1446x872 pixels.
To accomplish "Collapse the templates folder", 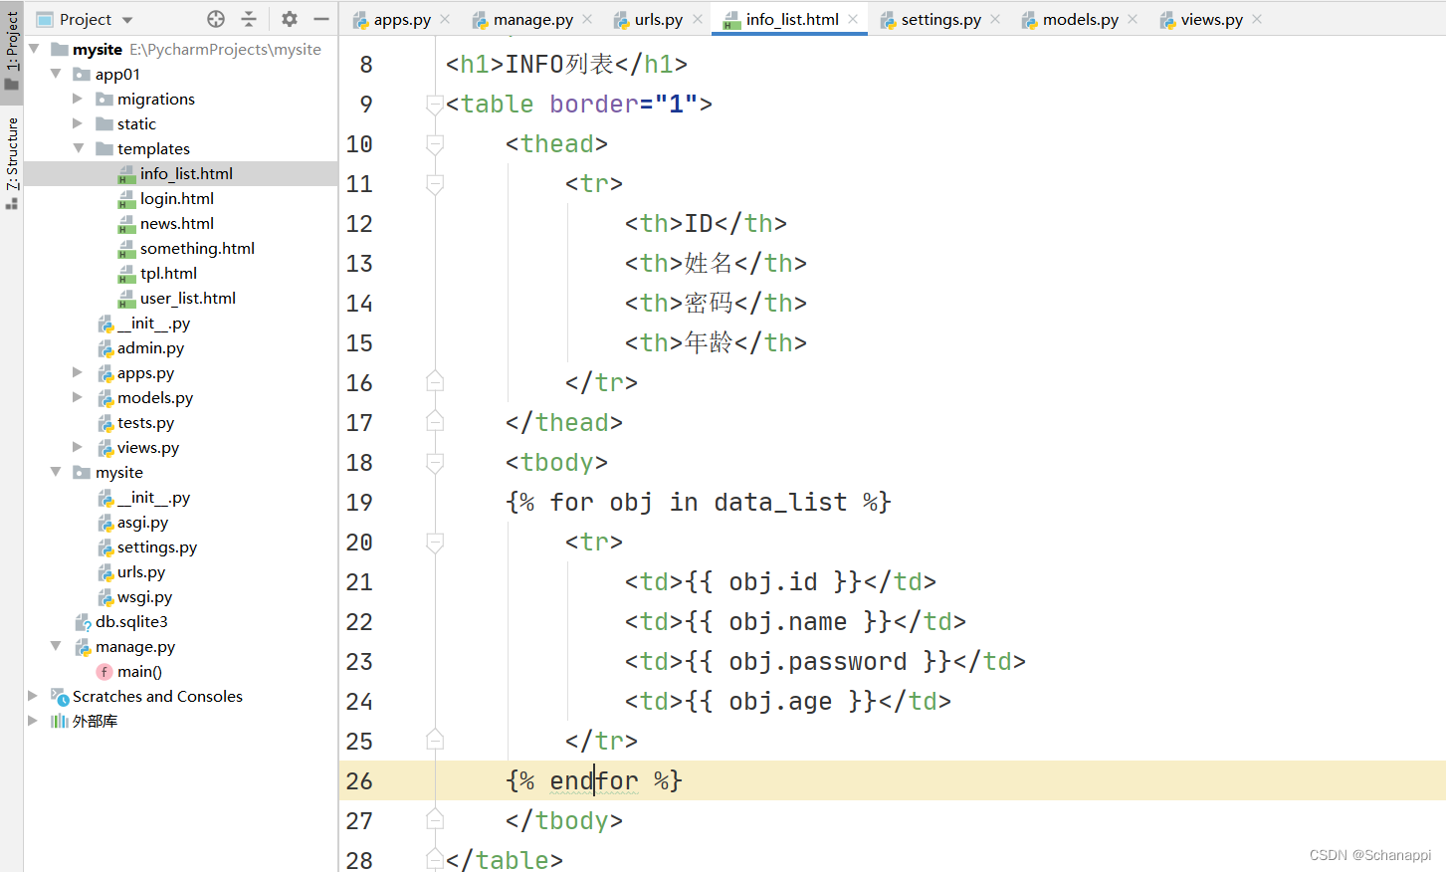I will pyautogui.click(x=78, y=148).
